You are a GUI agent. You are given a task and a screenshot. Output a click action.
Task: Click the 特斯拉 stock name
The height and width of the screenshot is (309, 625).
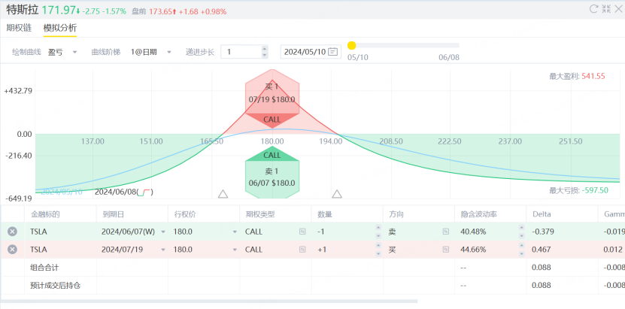(x=23, y=10)
